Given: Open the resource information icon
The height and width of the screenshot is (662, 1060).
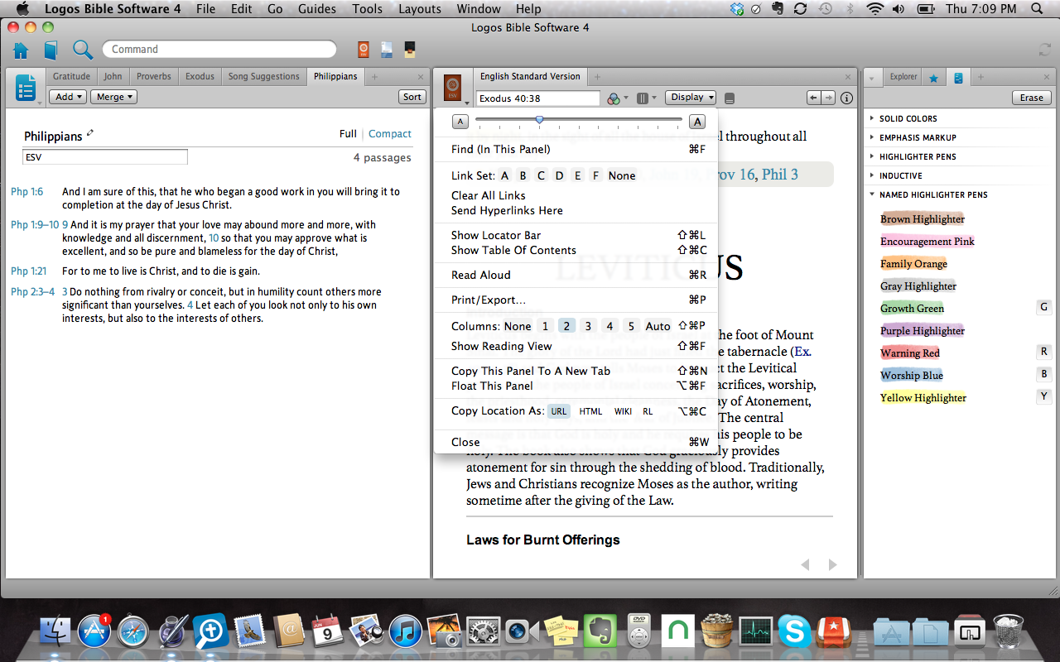Looking at the screenshot, I should click(847, 98).
